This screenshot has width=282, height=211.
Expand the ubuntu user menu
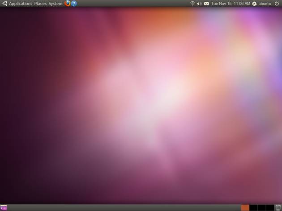(265, 4)
